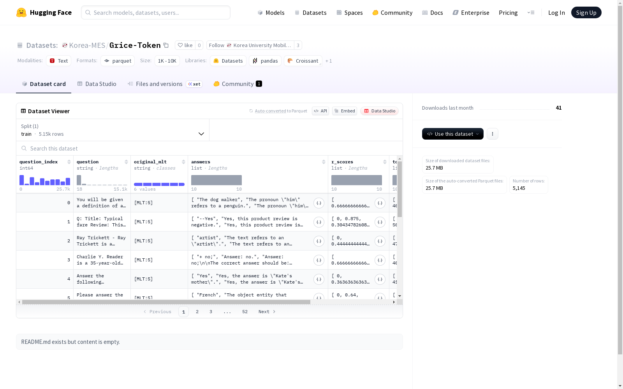
Task: Go to the Next page of rows
Action: click(267, 312)
